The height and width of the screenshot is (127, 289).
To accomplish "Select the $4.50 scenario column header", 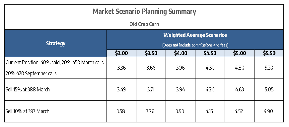I will click(x=210, y=53).
